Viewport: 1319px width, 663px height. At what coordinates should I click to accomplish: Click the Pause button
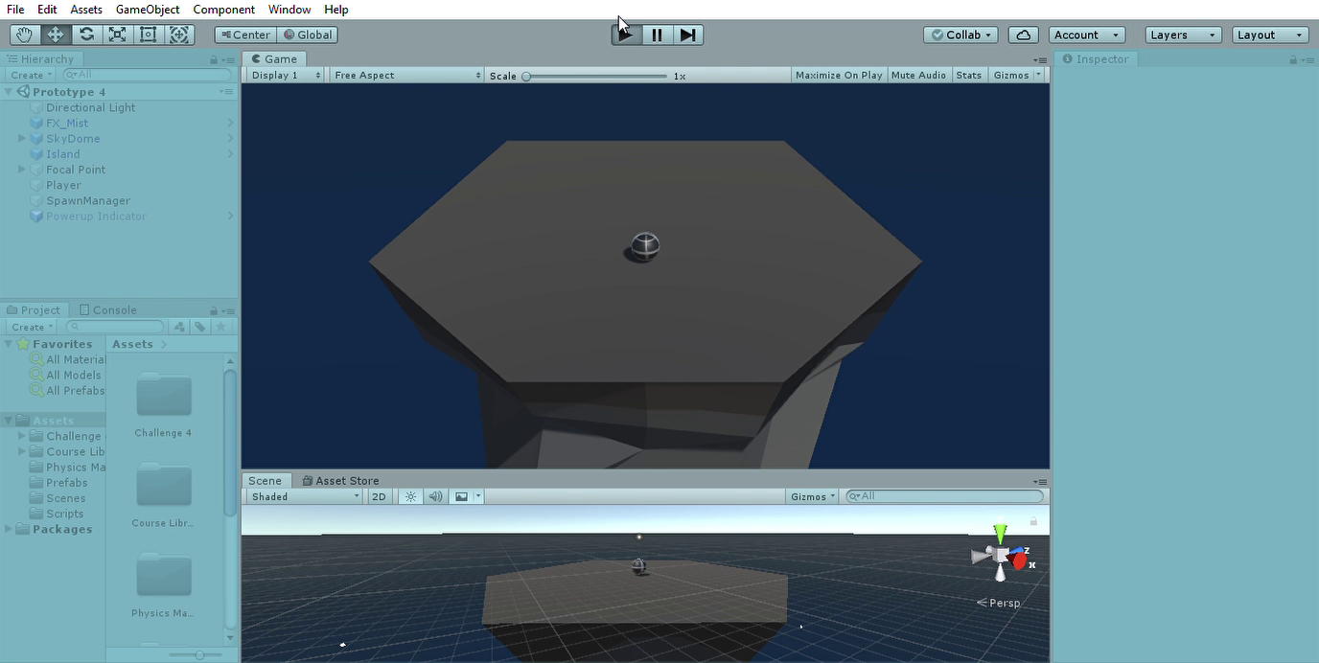pos(657,34)
